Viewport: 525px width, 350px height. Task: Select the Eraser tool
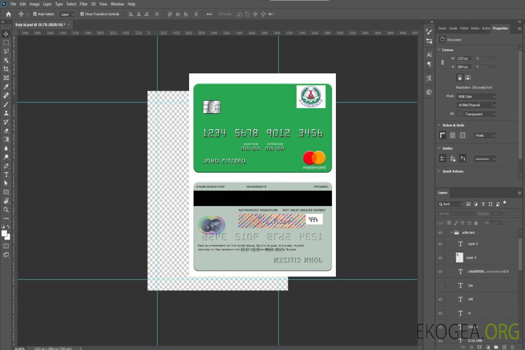(x=6, y=131)
